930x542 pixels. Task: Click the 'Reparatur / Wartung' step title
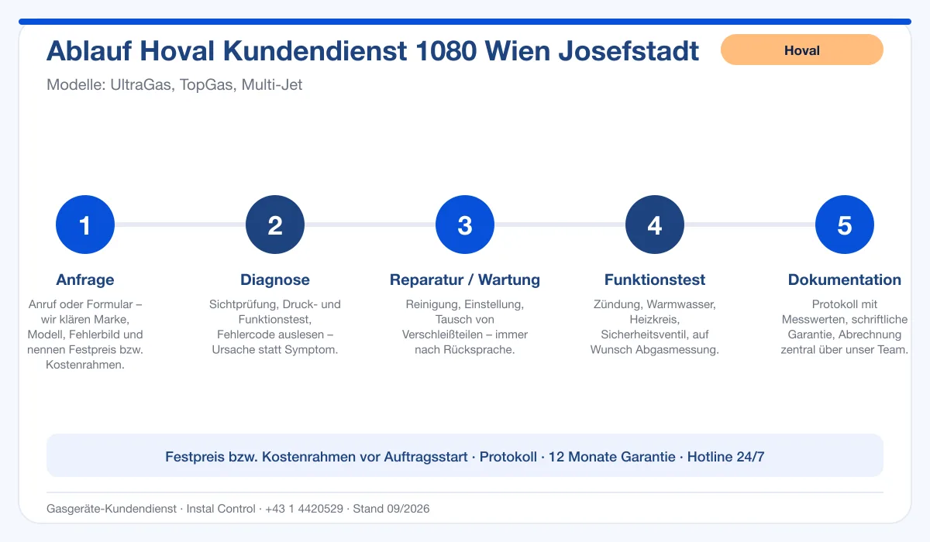465,280
